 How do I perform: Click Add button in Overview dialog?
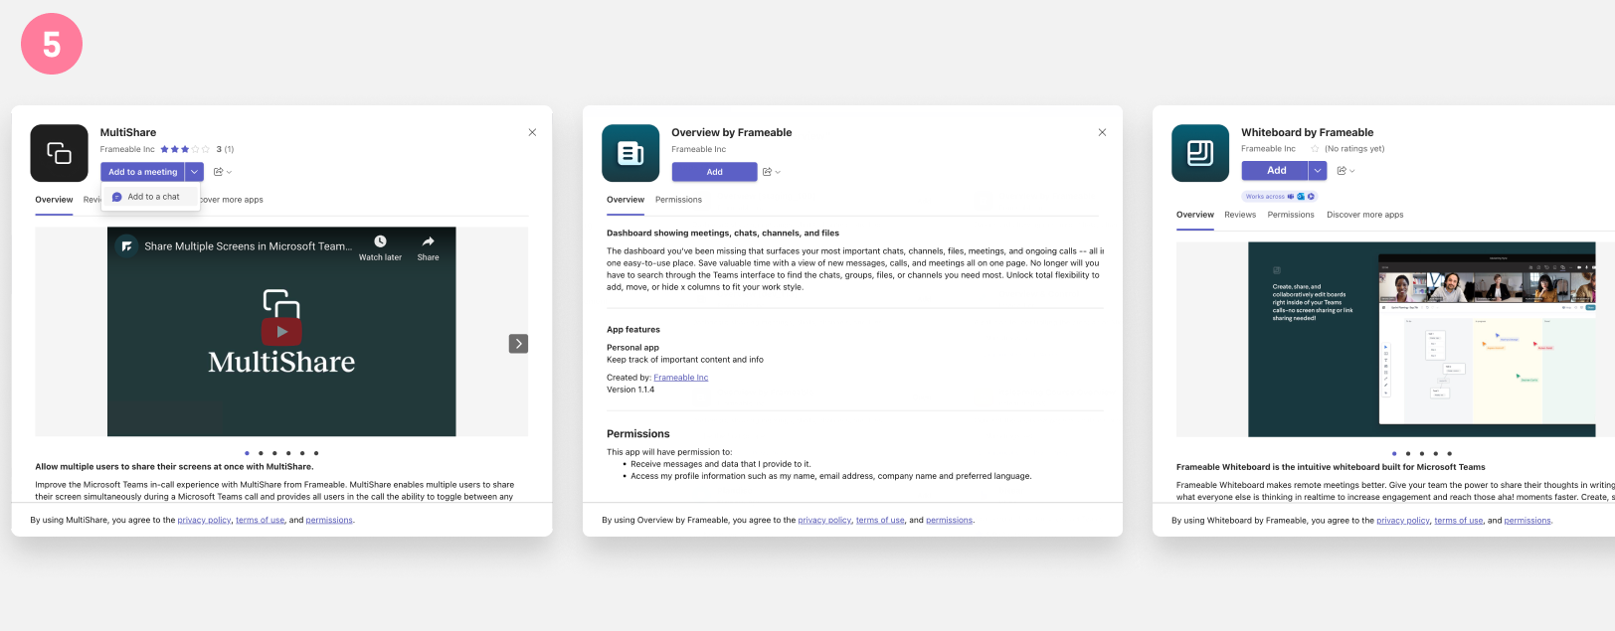(x=714, y=172)
